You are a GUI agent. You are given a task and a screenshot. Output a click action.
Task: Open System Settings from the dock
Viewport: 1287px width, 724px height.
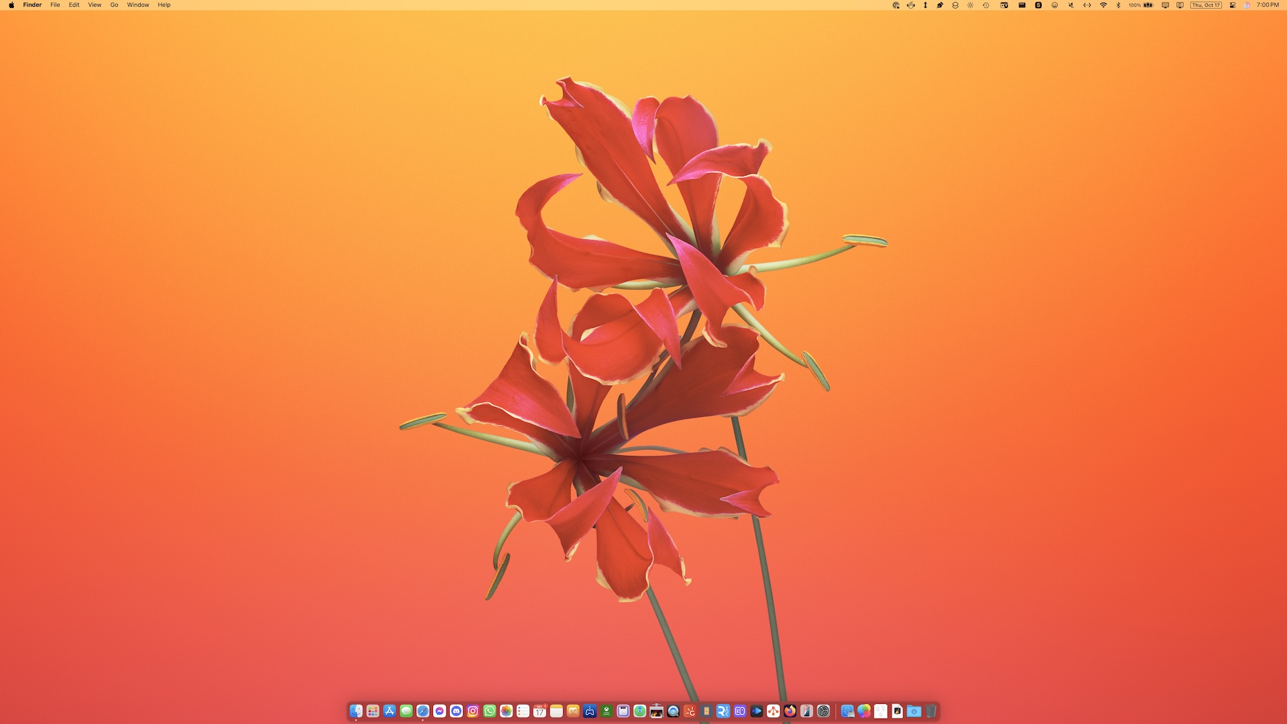pyautogui.click(x=824, y=711)
